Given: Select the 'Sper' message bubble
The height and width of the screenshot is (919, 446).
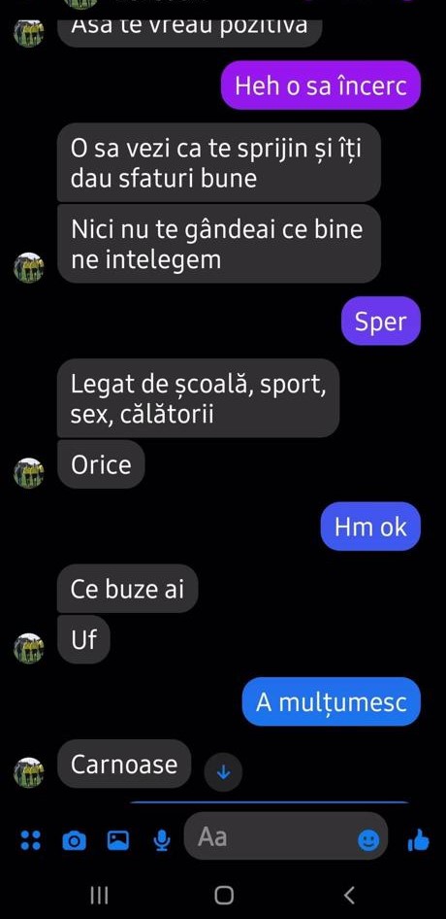Looking at the screenshot, I should tap(381, 321).
